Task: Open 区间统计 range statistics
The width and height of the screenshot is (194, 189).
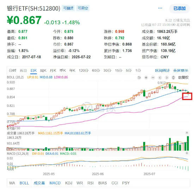Action: coord(162,71)
